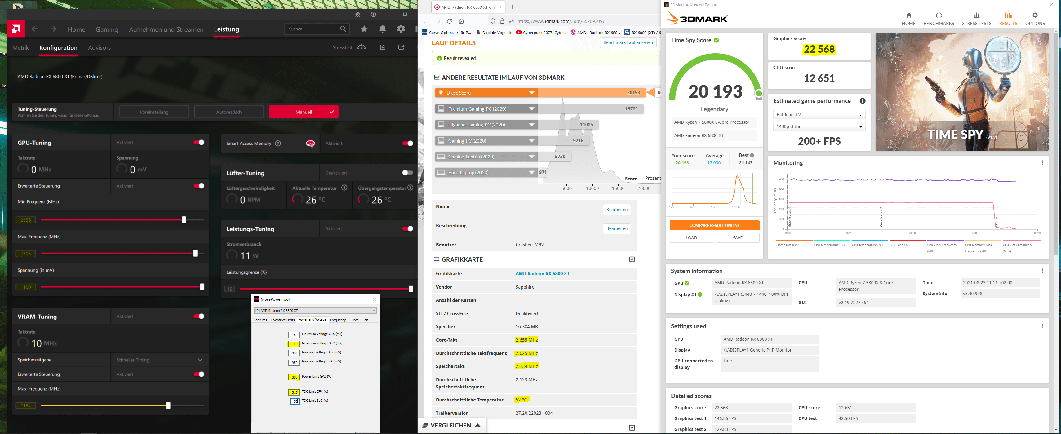This screenshot has width=1061, height=434.
Task: Open the 1440p Ultra resolution dropdown
Action: coord(819,126)
